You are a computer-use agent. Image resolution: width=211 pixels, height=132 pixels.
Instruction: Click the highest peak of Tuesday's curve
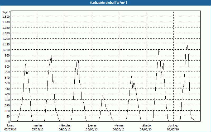[51, 55]
